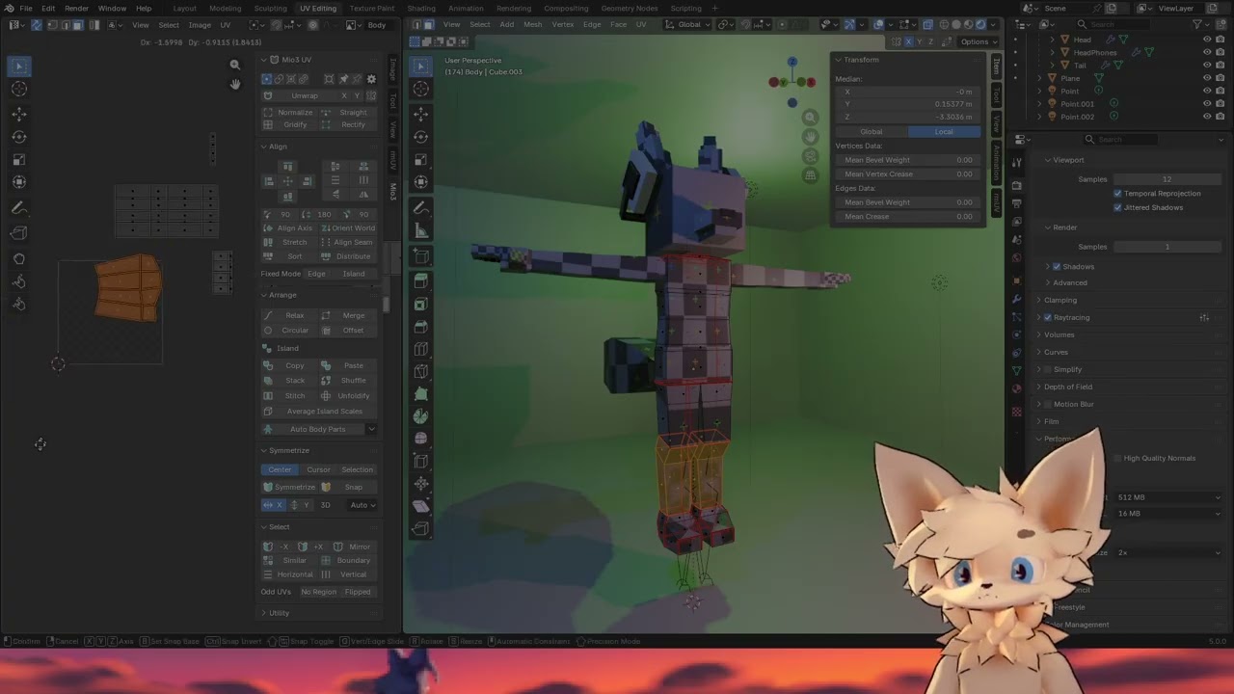Screen dimensions: 1234x694
Task: Open the Modifiers wrench properties tab
Action: 1017,299
